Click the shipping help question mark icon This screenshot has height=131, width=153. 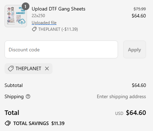pos(28,96)
